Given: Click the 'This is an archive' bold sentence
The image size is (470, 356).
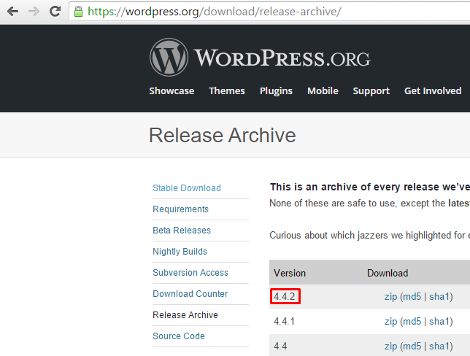Looking at the screenshot, I should pos(370,187).
